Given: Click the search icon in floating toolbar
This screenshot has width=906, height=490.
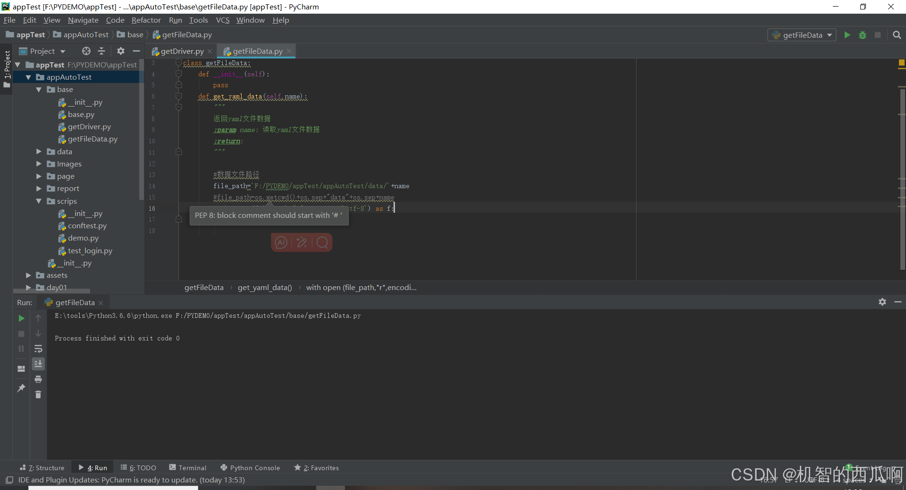Looking at the screenshot, I should point(322,242).
